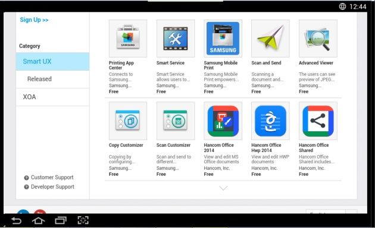Select the XOA category
This screenshot has width=375, height=228.
click(52, 97)
